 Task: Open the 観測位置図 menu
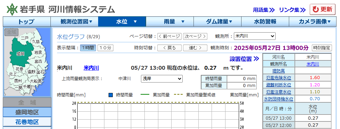(x=74, y=21)
